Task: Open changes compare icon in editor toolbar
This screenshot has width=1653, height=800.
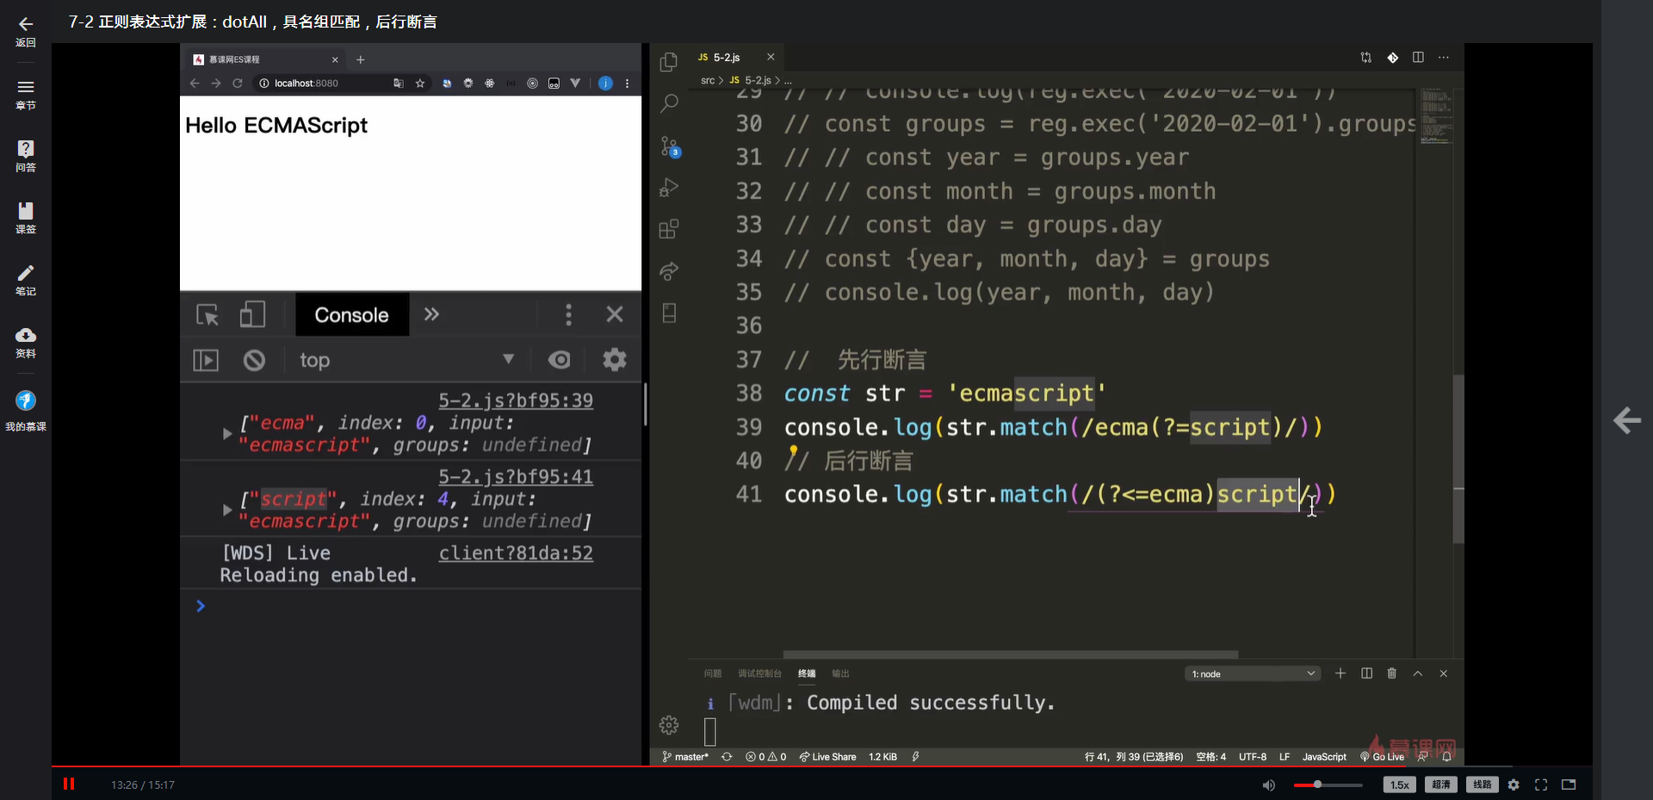Action: tap(1366, 58)
